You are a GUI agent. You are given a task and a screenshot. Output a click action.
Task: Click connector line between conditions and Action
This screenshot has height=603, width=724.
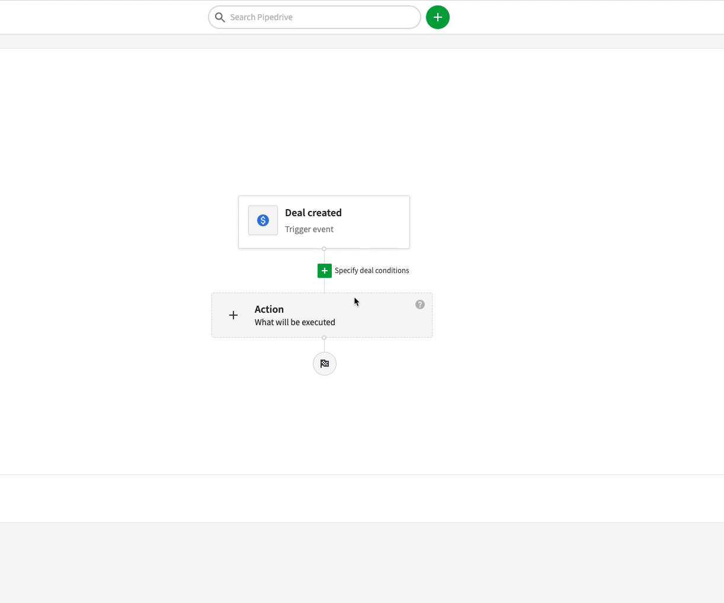tap(324, 285)
